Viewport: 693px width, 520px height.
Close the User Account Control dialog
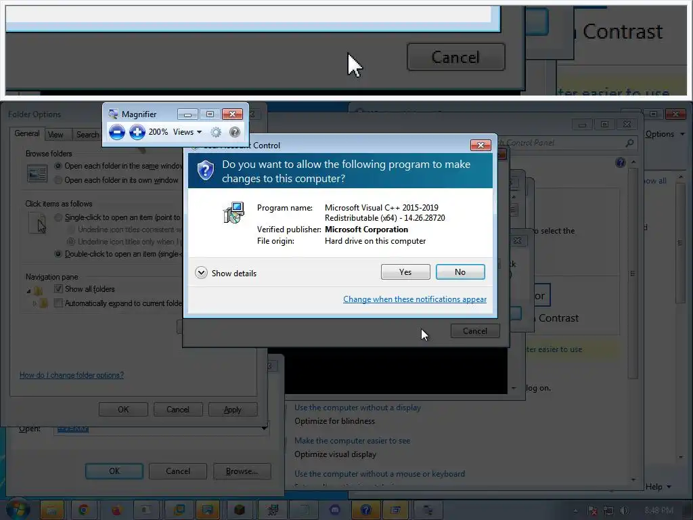[480, 145]
